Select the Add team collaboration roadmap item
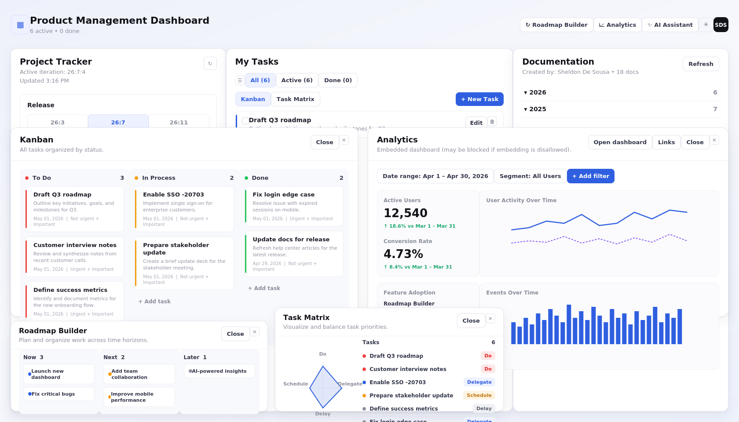The height and width of the screenshot is (422, 739). pyautogui.click(x=139, y=375)
